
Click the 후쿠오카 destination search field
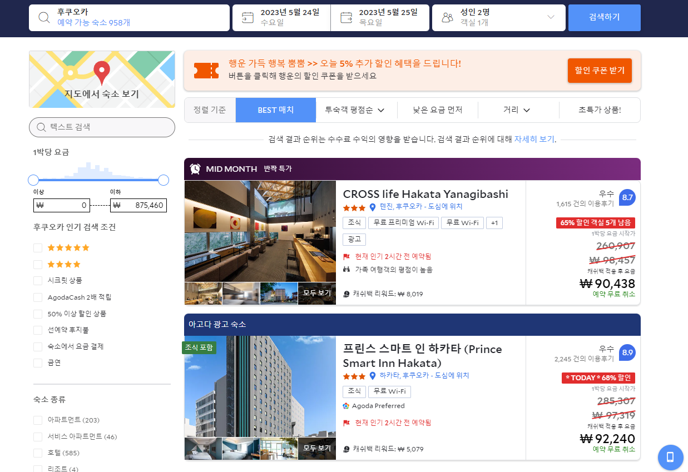pyautogui.click(x=129, y=18)
